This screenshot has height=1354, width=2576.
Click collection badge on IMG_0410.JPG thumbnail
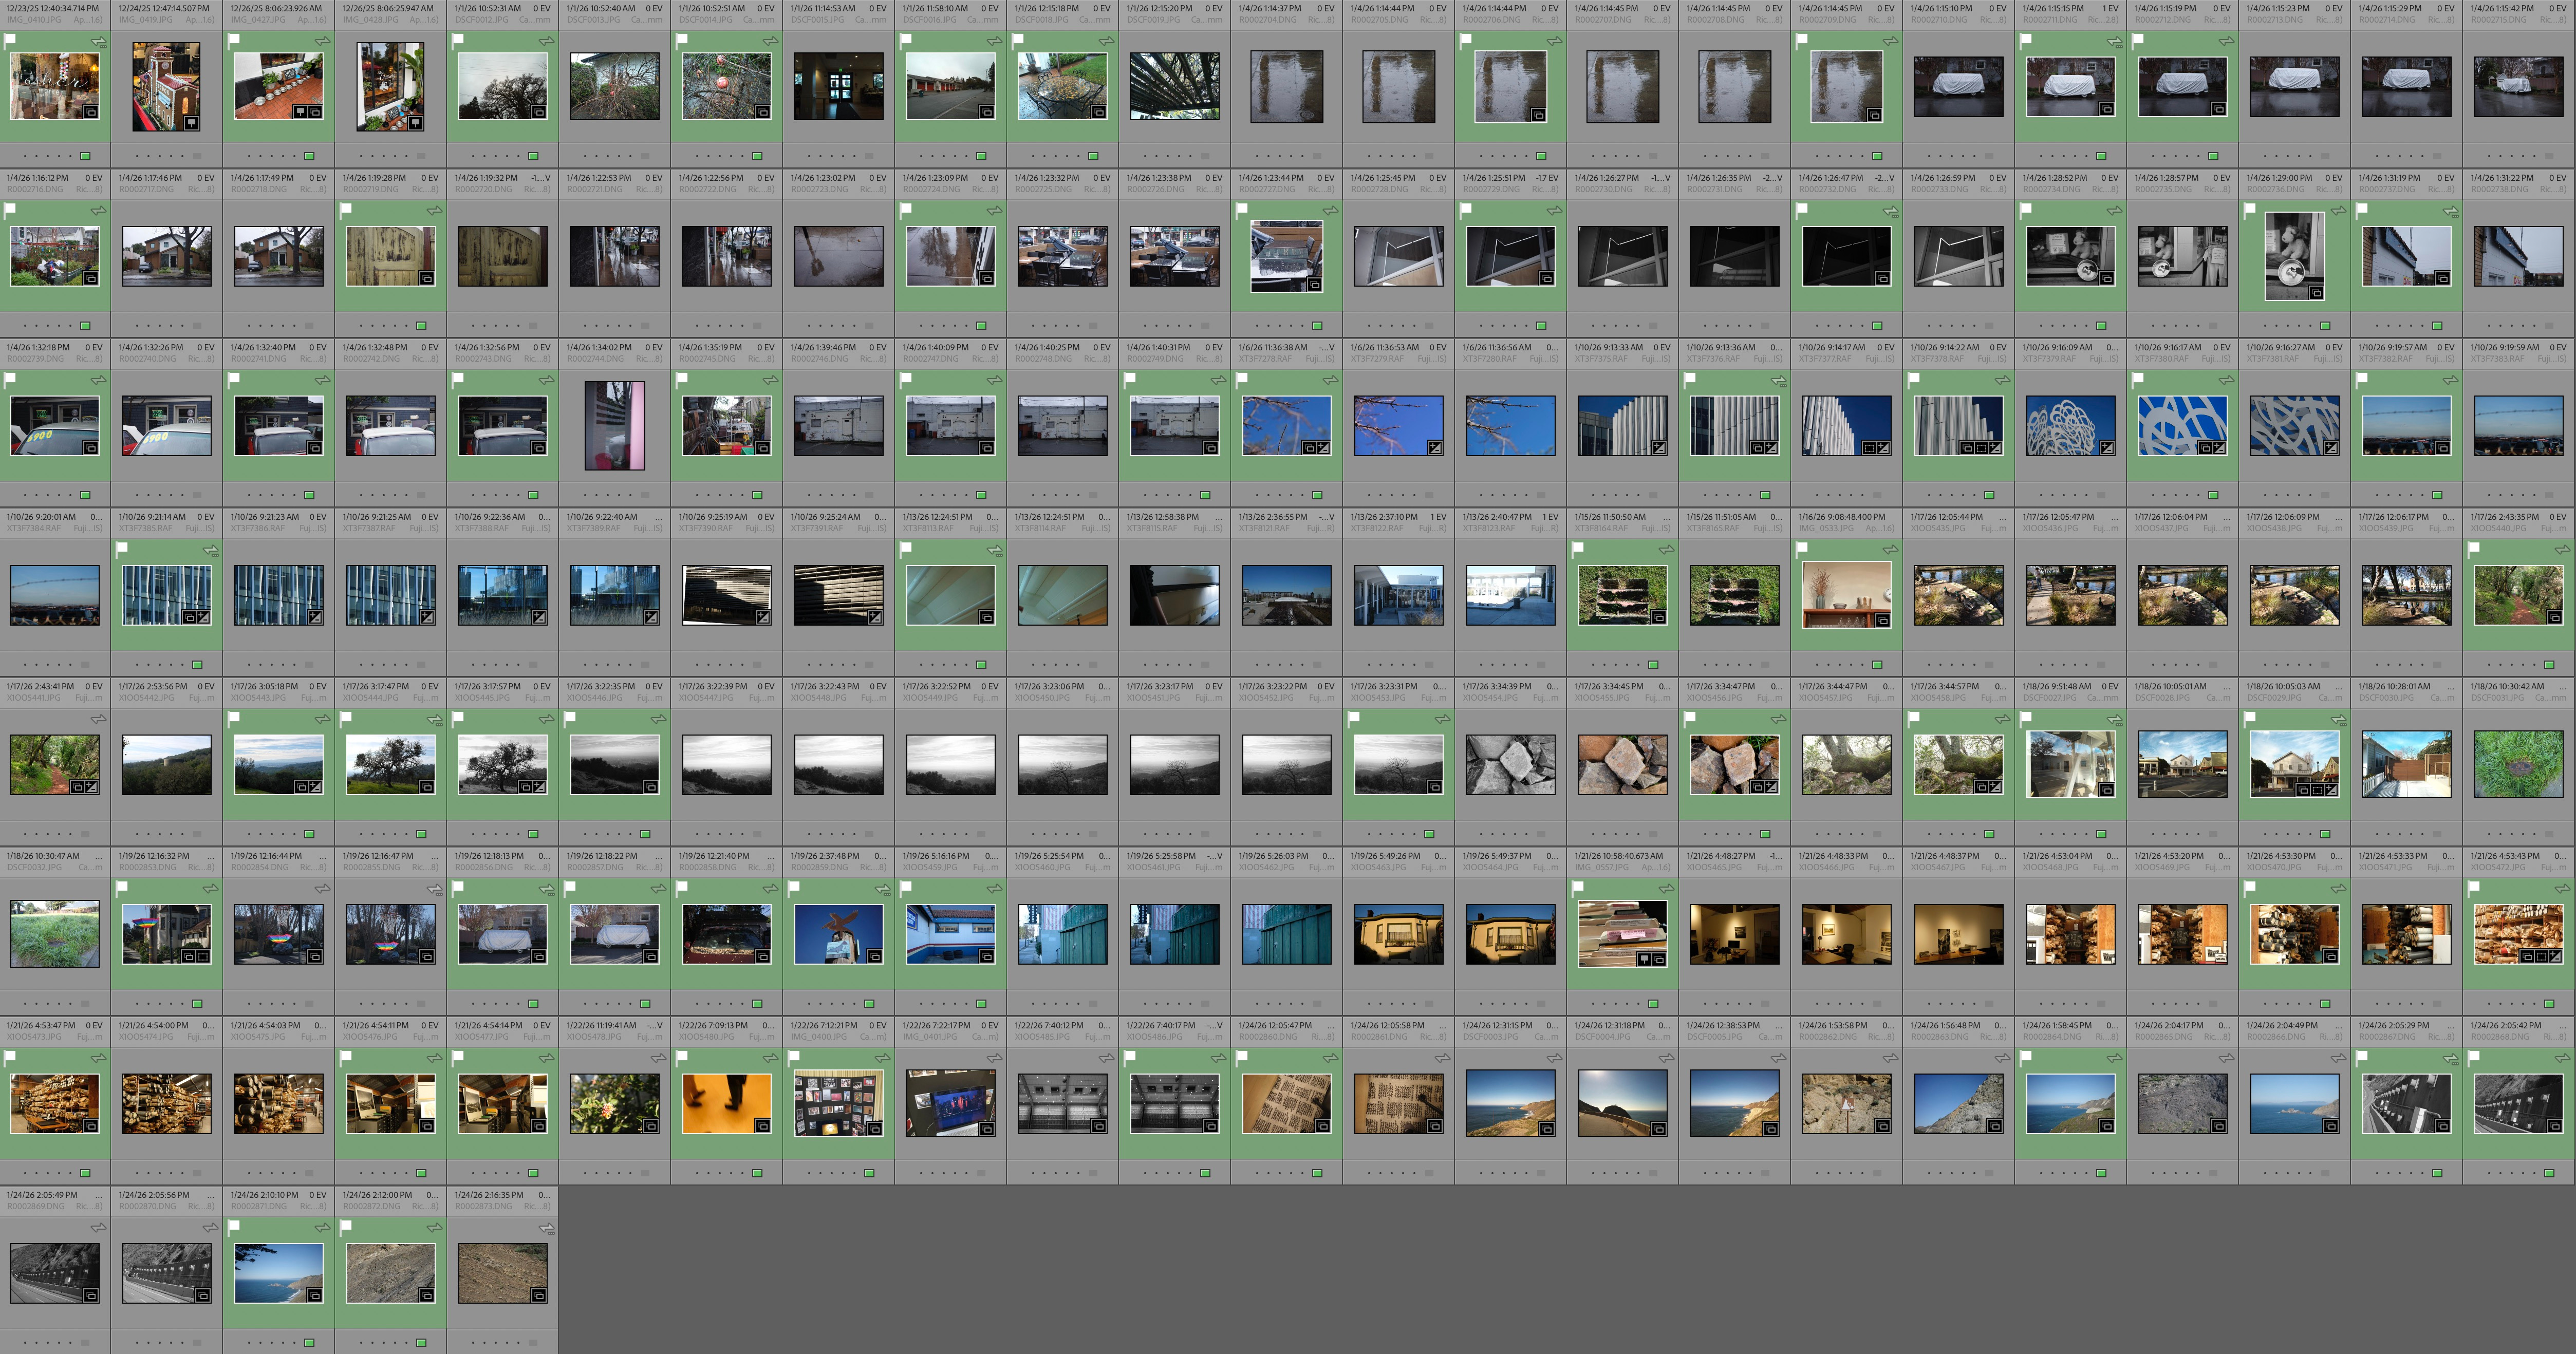(x=91, y=112)
